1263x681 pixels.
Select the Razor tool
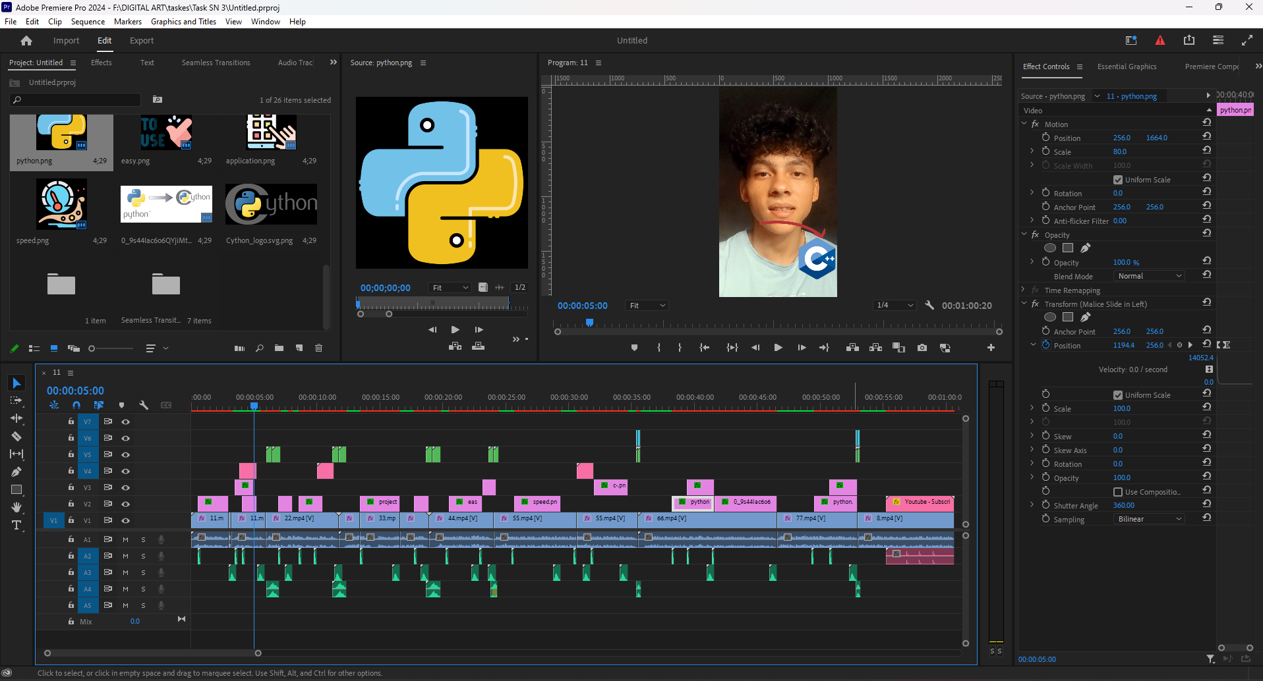pos(16,436)
